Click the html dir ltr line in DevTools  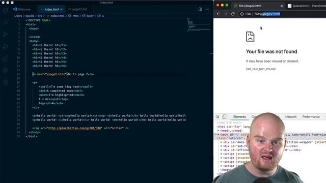pyautogui.click(x=233, y=127)
